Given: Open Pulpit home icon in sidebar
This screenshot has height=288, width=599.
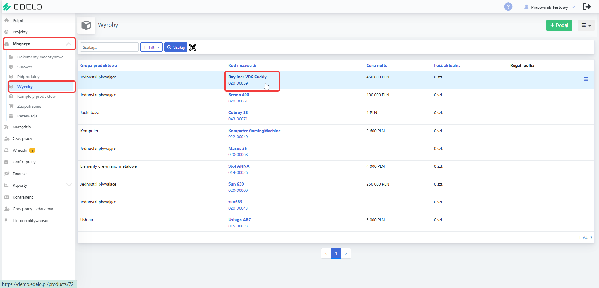Looking at the screenshot, I should click(7, 20).
